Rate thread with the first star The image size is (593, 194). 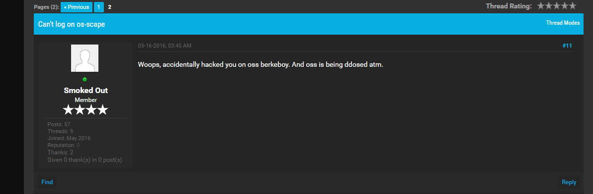point(541,5)
